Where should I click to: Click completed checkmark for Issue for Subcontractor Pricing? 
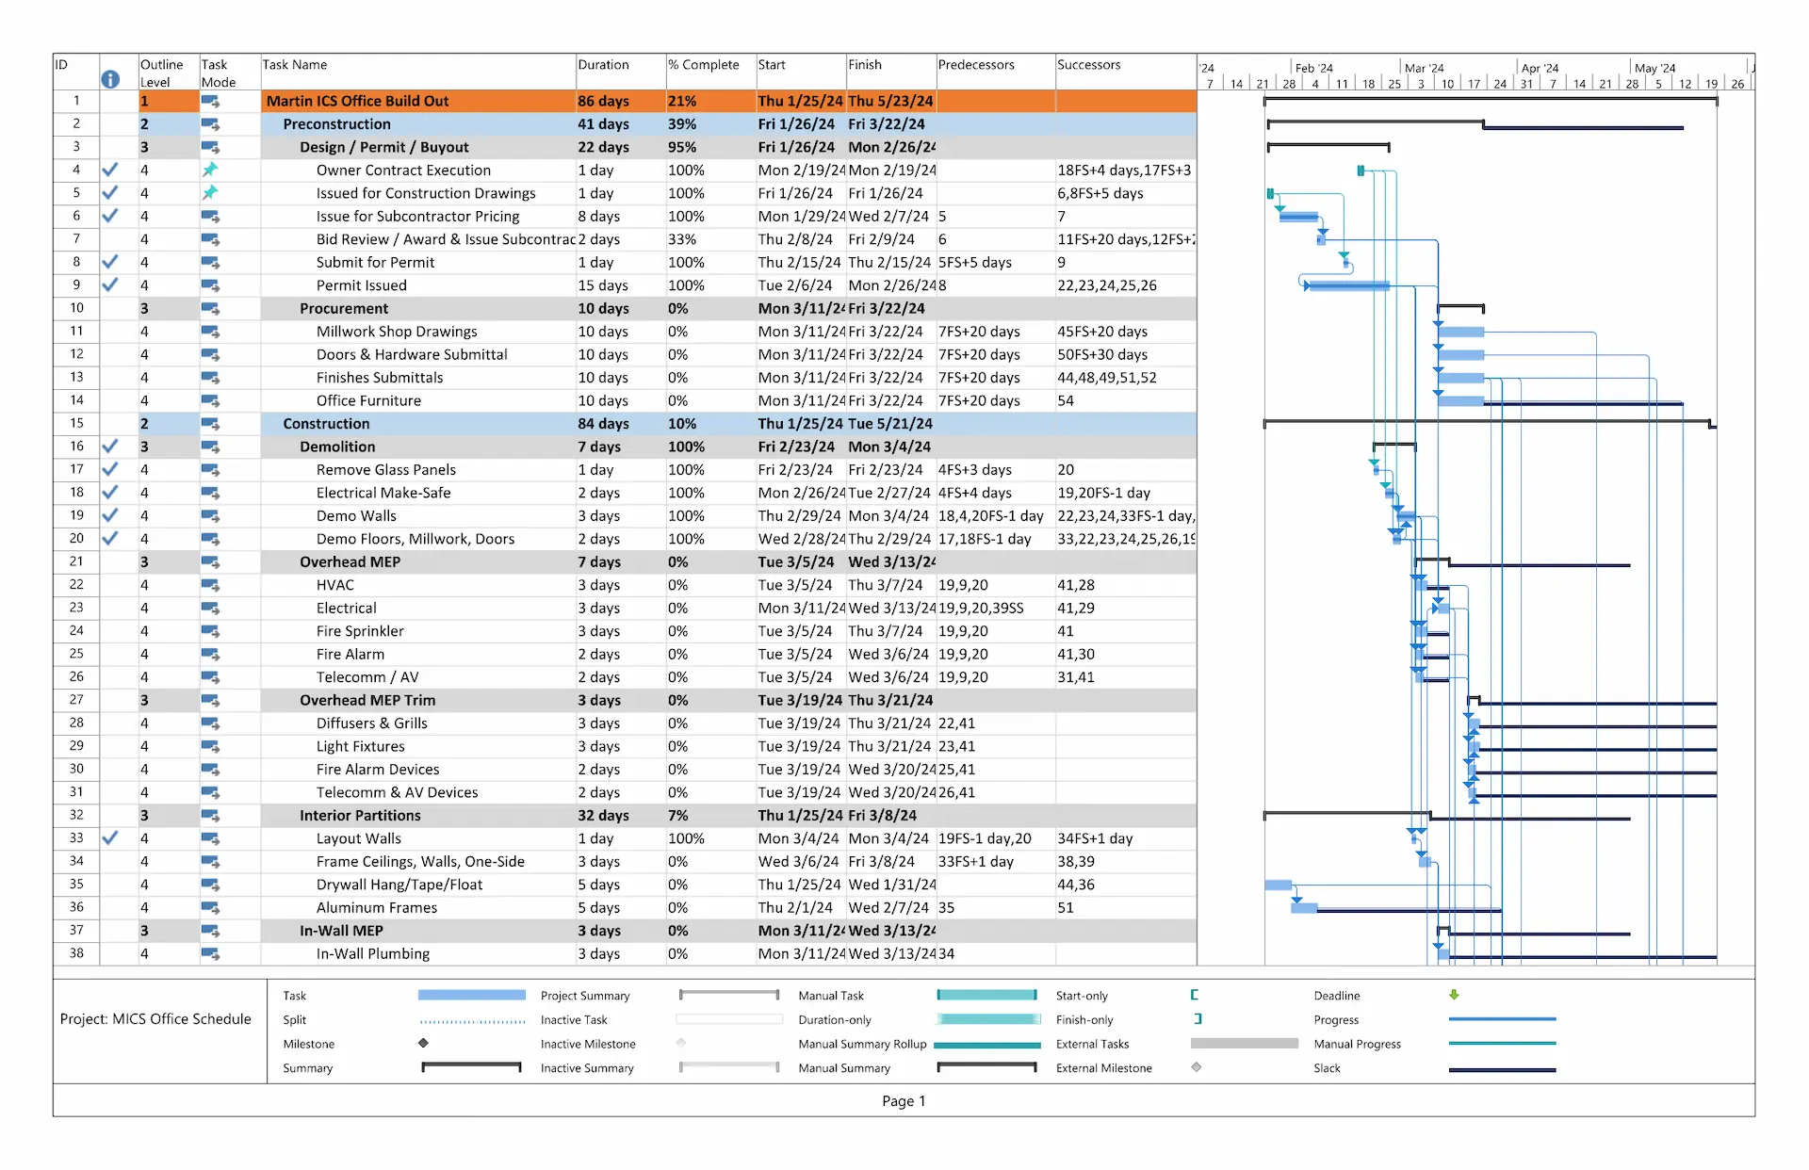click(110, 216)
